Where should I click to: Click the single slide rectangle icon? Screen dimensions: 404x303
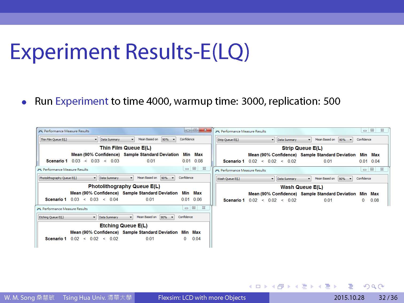[258, 286]
